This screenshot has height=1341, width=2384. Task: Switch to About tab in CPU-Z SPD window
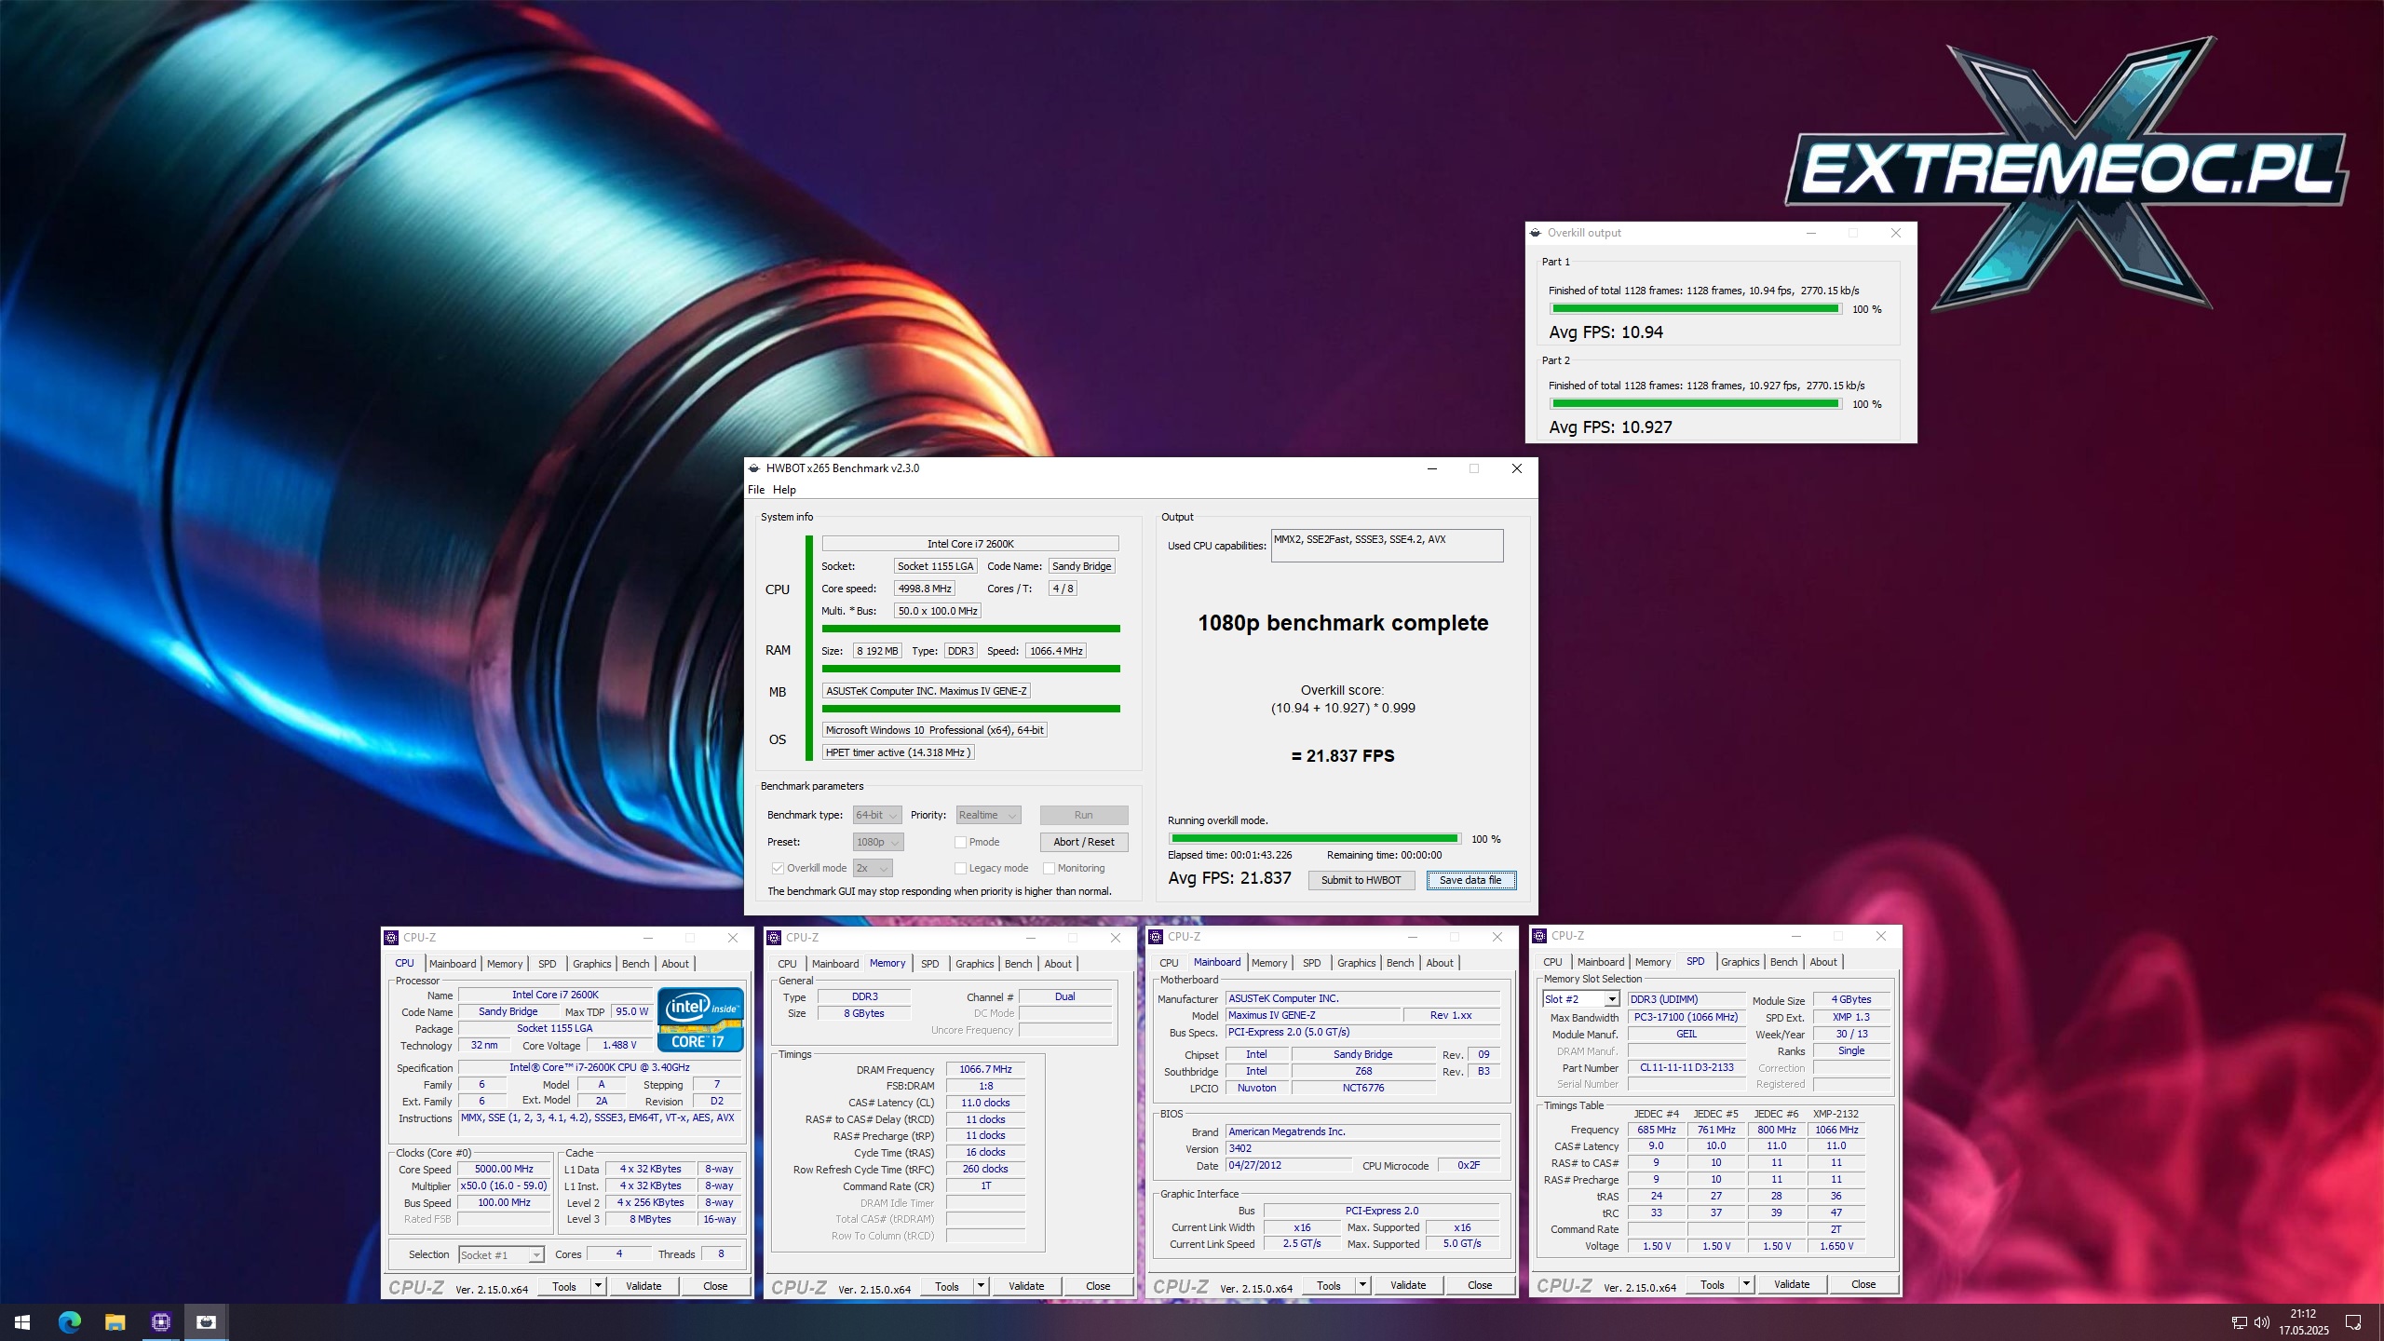click(x=1822, y=962)
